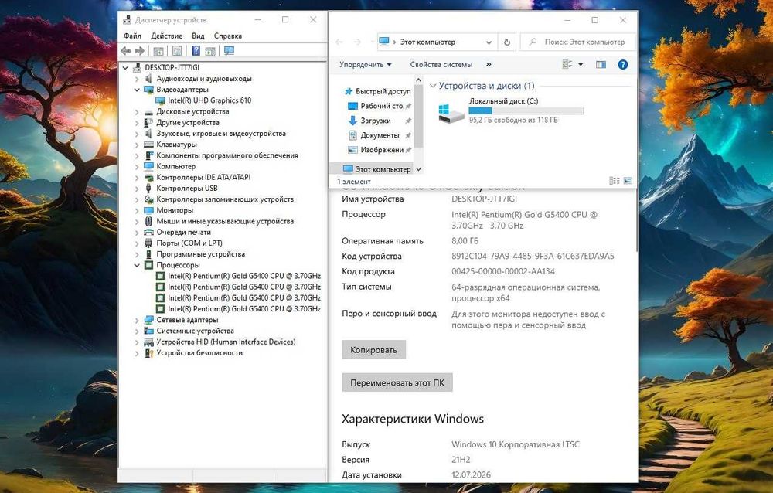Click the Устройства безопасности icon
The image size is (773, 493).
(148, 353)
